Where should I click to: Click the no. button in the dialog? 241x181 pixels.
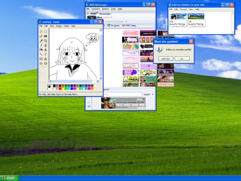pos(182,59)
